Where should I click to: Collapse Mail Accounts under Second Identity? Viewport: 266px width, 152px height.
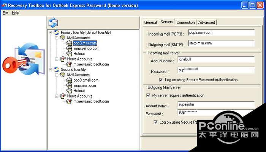pyautogui.click(x=57, y=75)
